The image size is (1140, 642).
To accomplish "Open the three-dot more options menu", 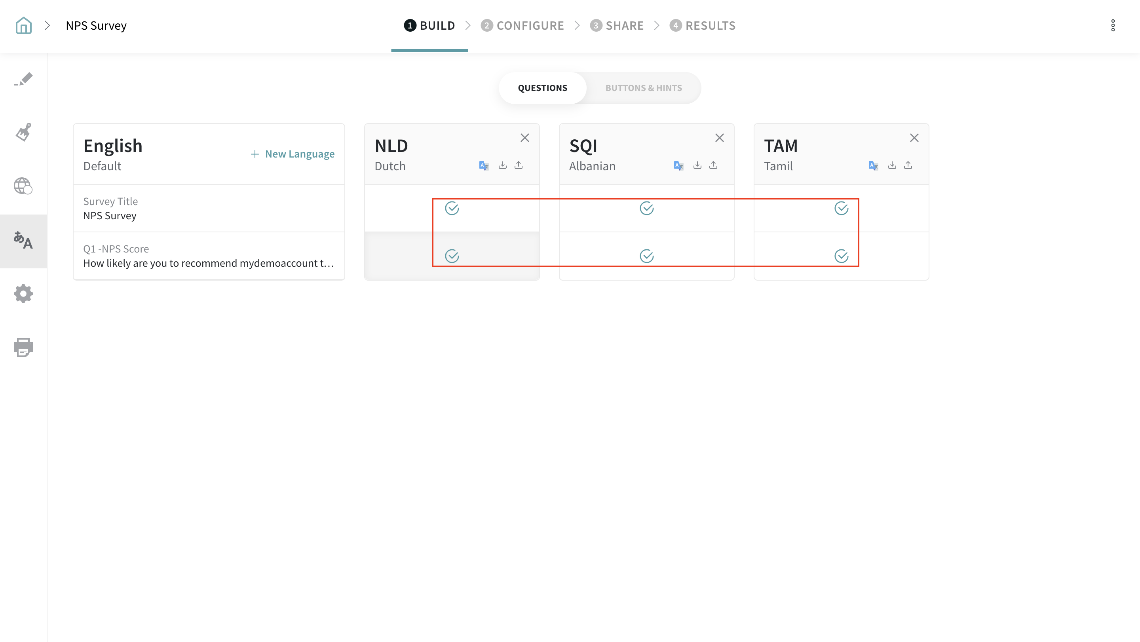I will 1113,26.
